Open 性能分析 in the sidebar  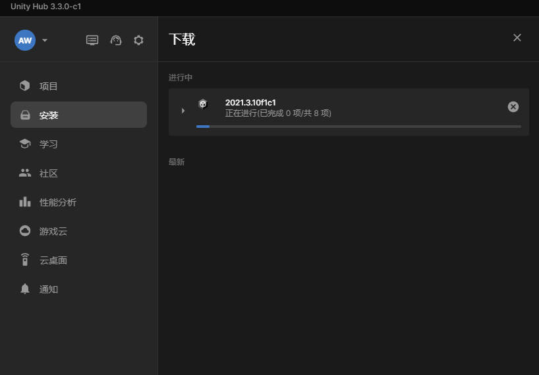(78, 202)
